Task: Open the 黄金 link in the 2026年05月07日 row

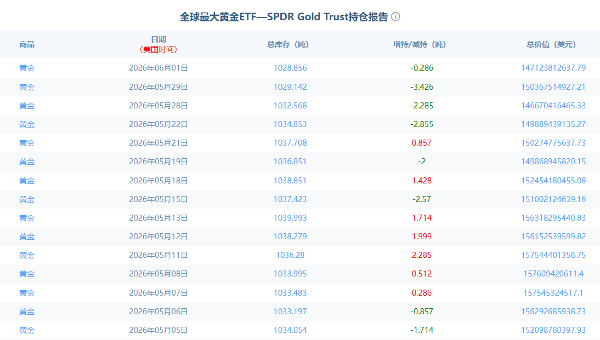Action: [x=27, y=293]
